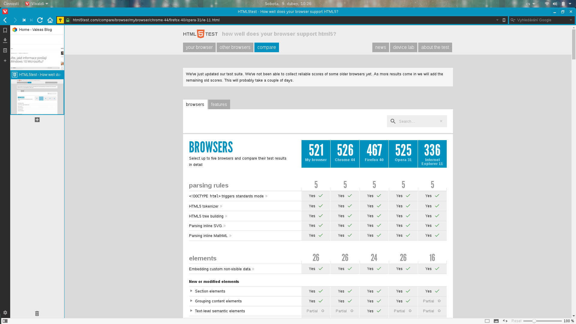Viewport: 576px width, 324px height.
Task: Switch to the features tab
Action: point(219,104)
